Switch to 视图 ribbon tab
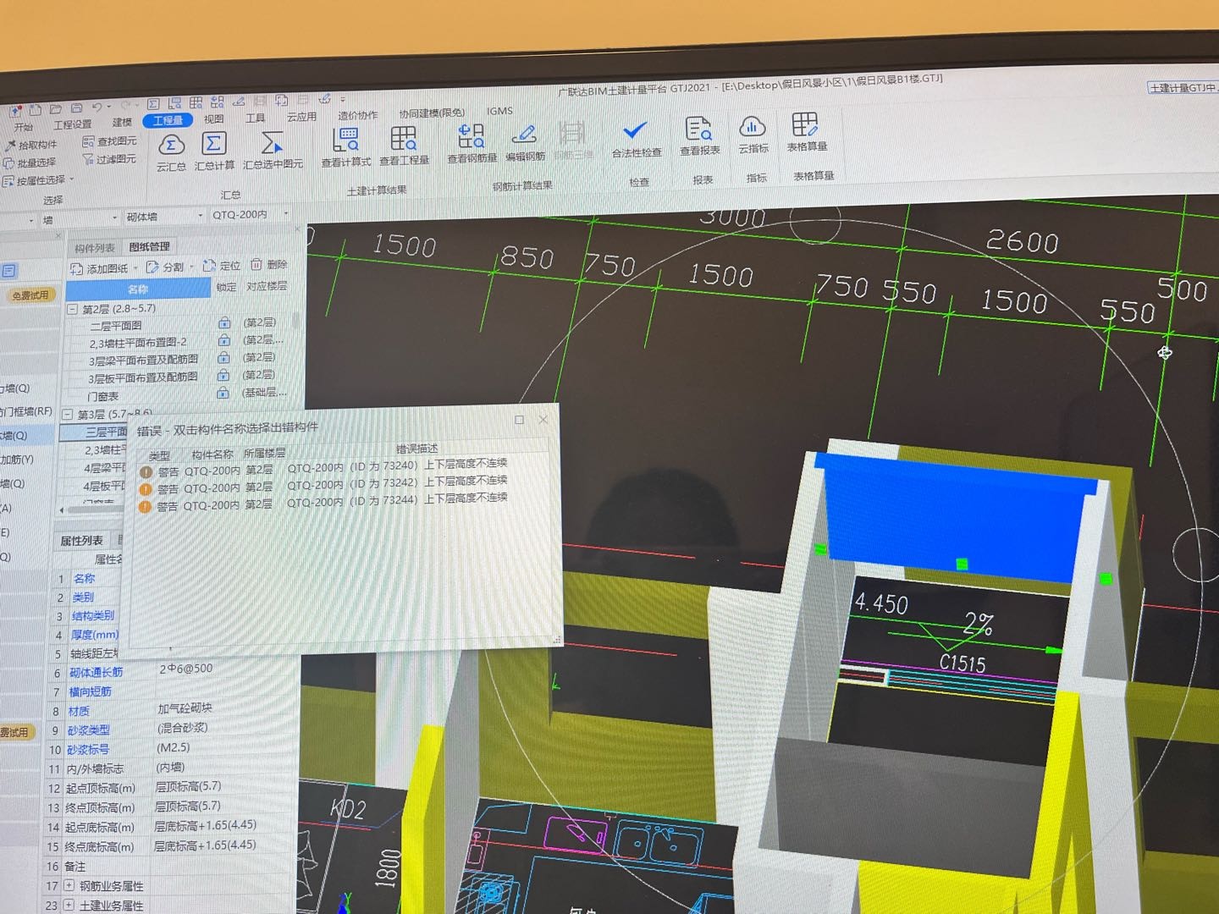Viewport: 1219px width, 914px height. [214, 119]
